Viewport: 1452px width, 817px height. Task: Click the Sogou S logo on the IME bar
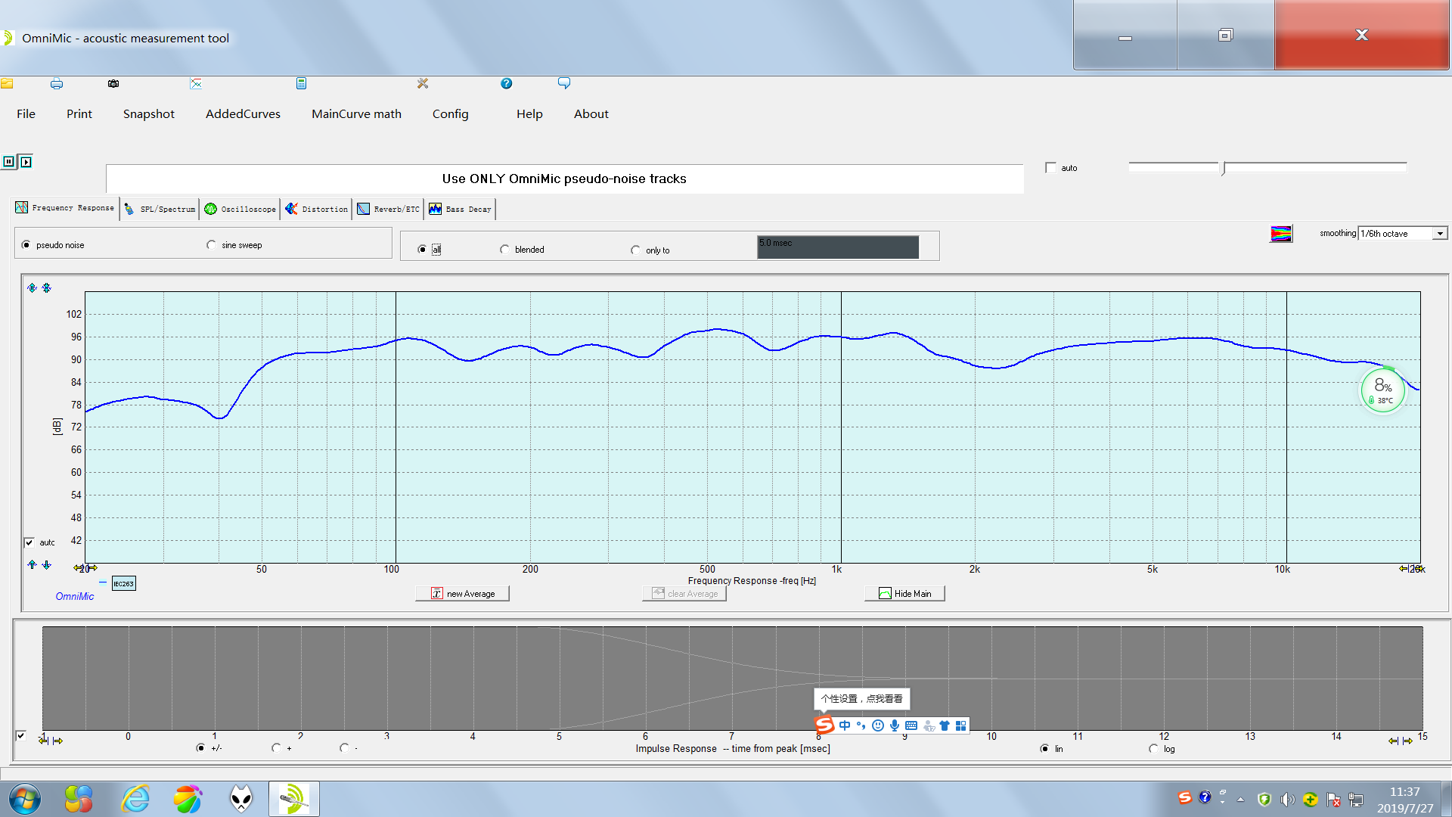pos(824,725)
